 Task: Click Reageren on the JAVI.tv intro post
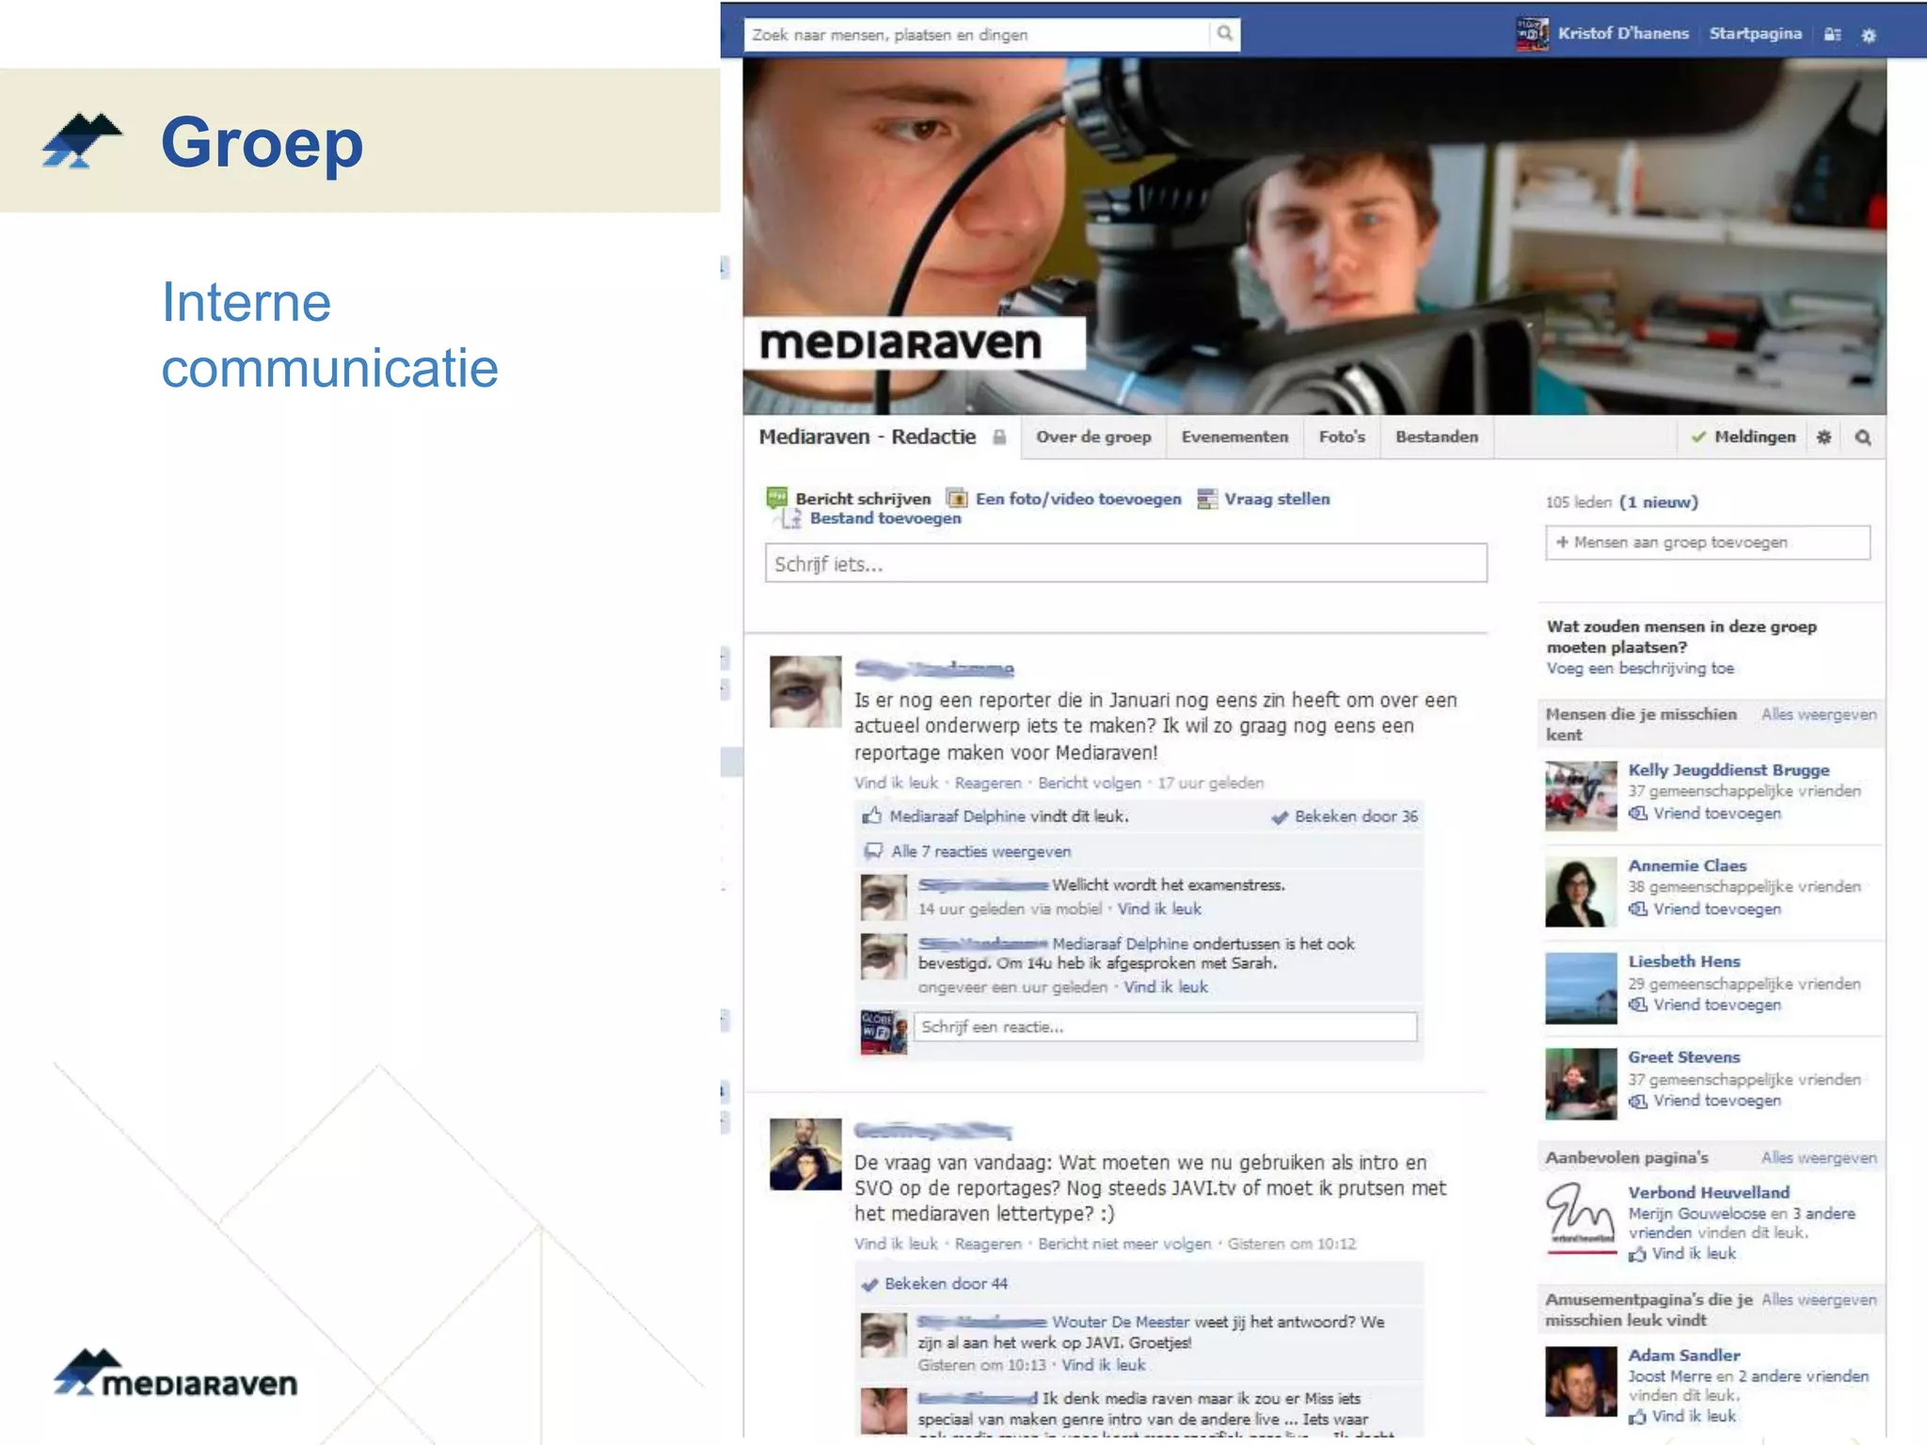point(988,1244)
